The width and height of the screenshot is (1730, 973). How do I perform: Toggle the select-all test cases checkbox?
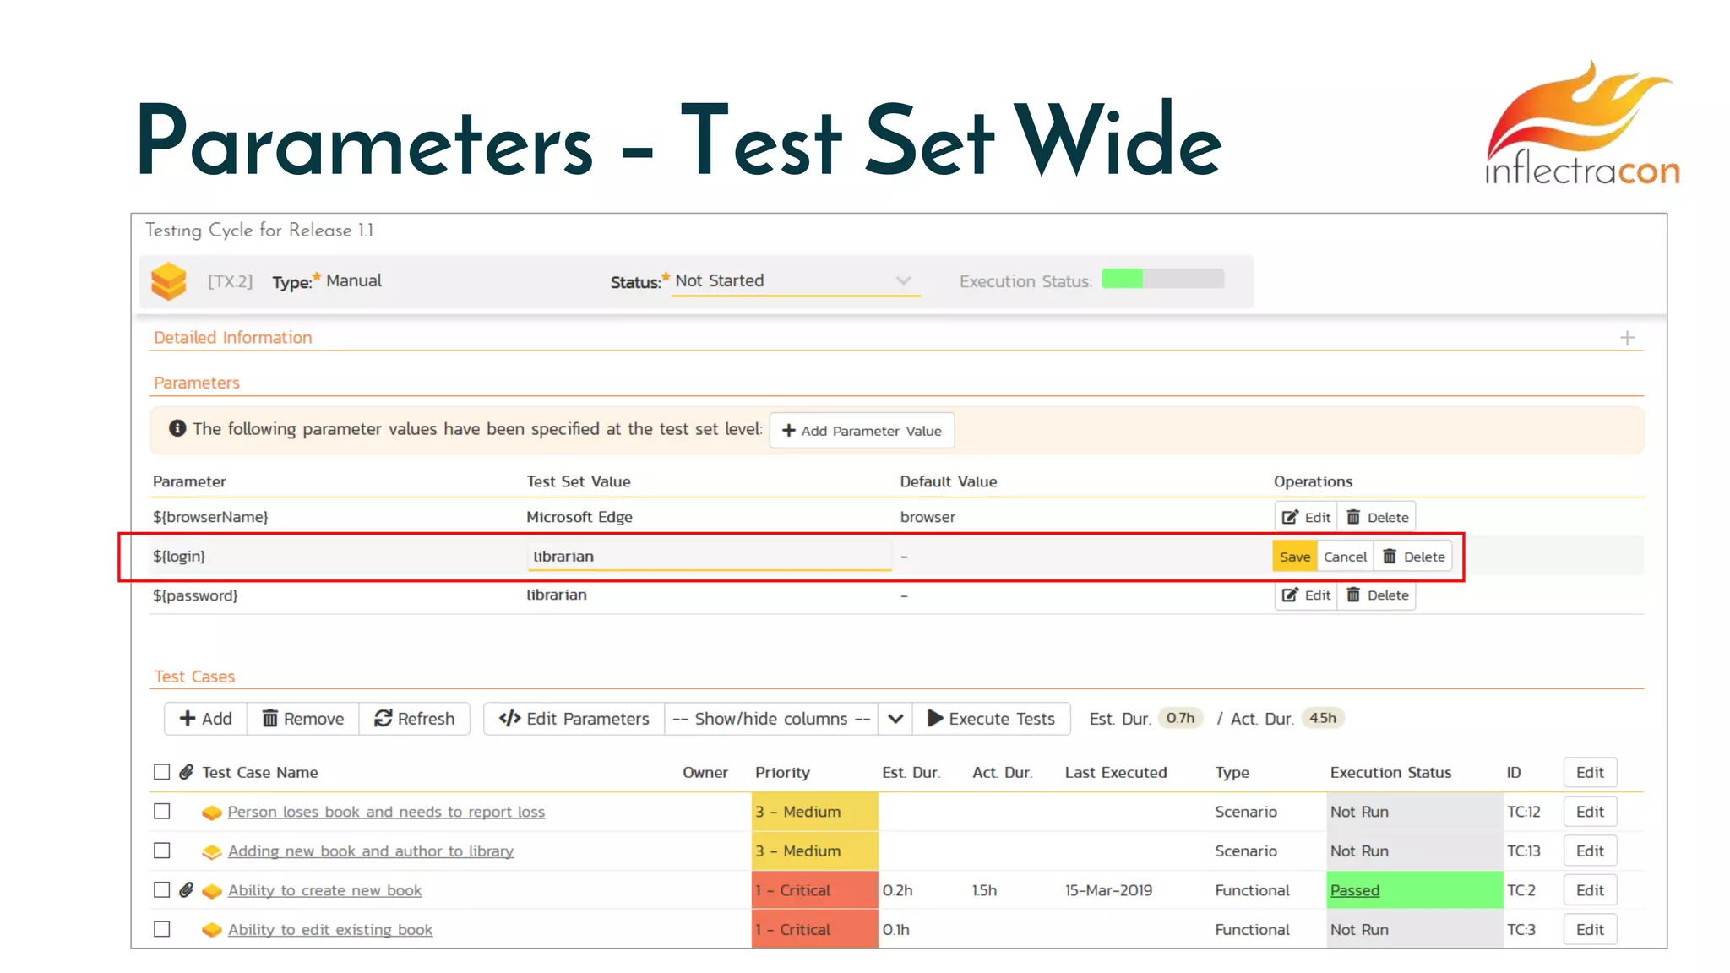coord(161,772)
